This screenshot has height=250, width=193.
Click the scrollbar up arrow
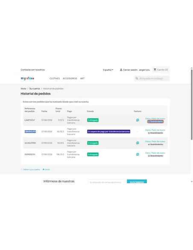pos(192,68)
